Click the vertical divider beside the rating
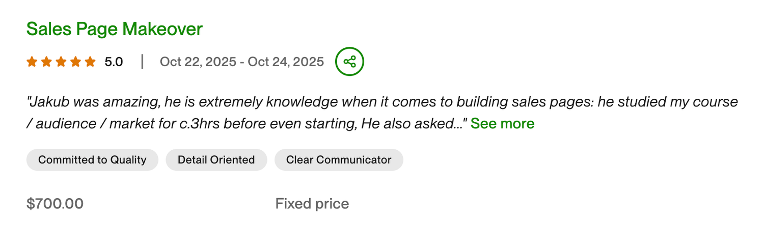Viewport: 764px width, 245px height. 142,62
